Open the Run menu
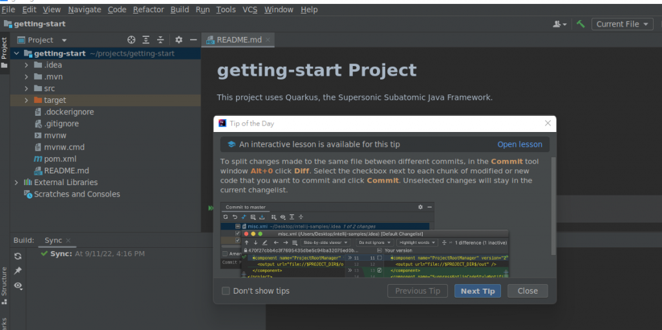Screen dimensions: 662x330 click(x=202, y=9)
